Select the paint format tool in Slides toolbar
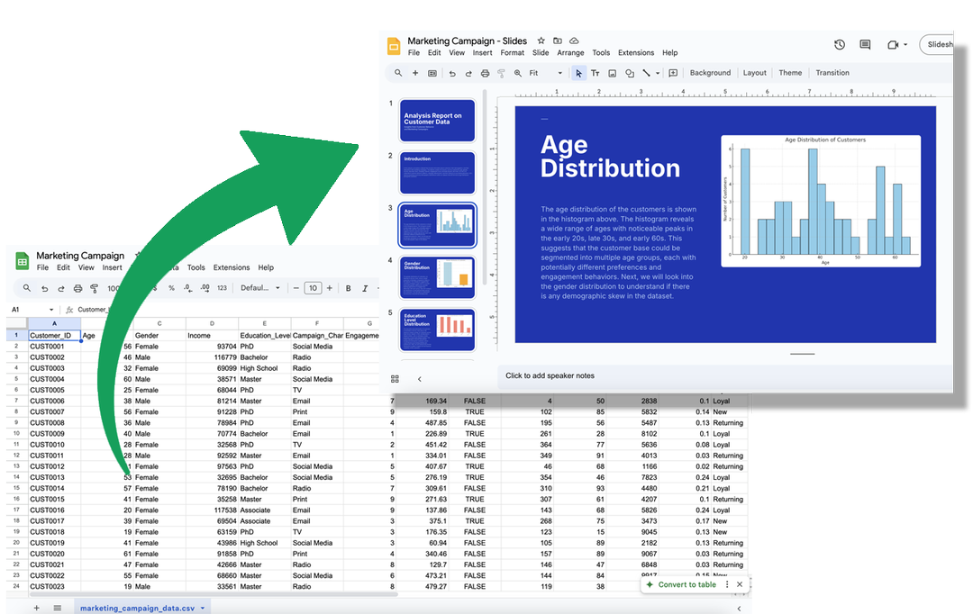 (502, 73)
